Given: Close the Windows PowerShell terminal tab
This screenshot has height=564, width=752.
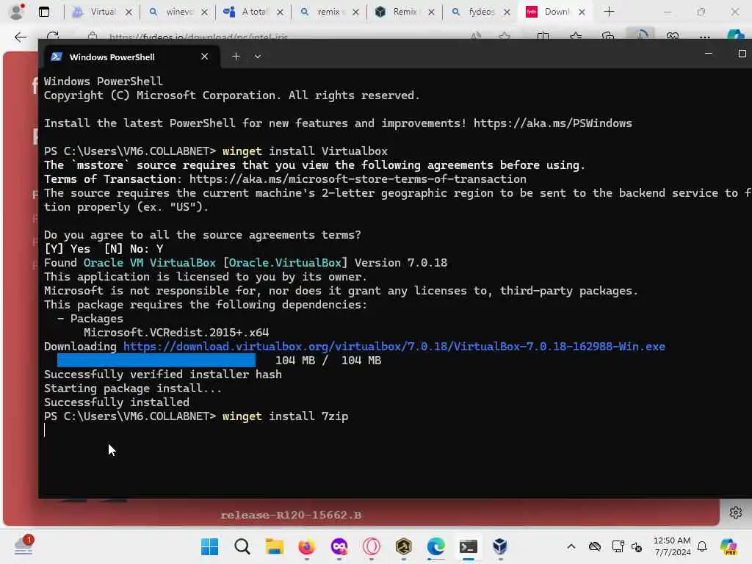Looking at the screenshot, I should coord(204,57).
